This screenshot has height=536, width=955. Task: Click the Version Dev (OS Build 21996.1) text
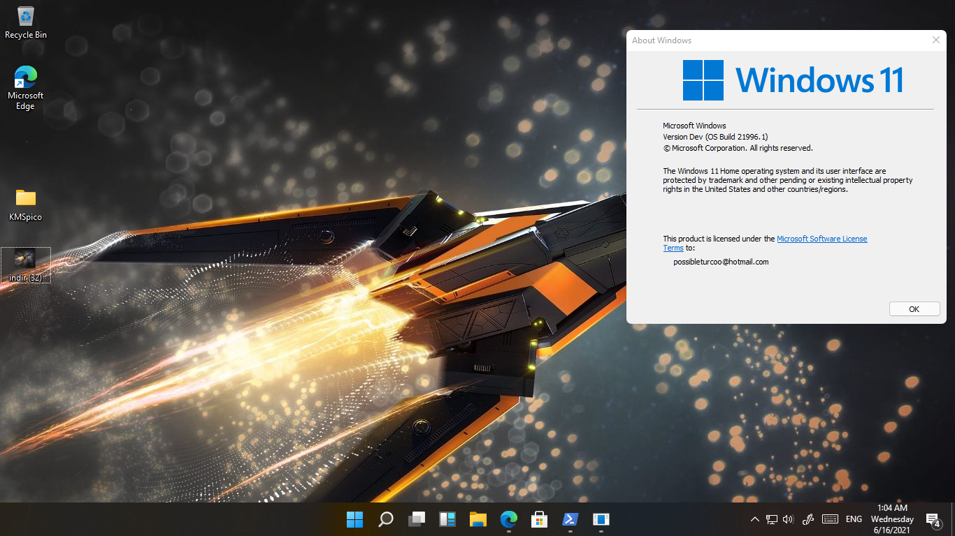715,137
